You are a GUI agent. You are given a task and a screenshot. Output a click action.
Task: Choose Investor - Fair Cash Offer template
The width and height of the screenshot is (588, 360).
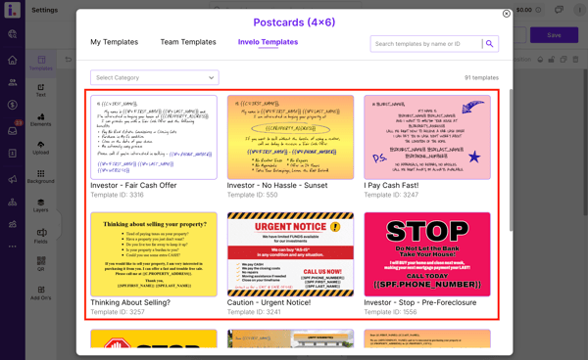click(x=154, y=137)
